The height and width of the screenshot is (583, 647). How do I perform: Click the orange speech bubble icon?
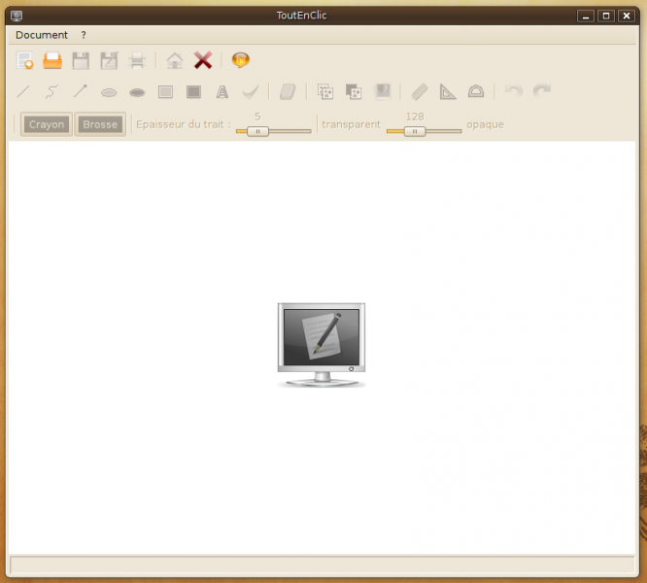coord(241,60)
